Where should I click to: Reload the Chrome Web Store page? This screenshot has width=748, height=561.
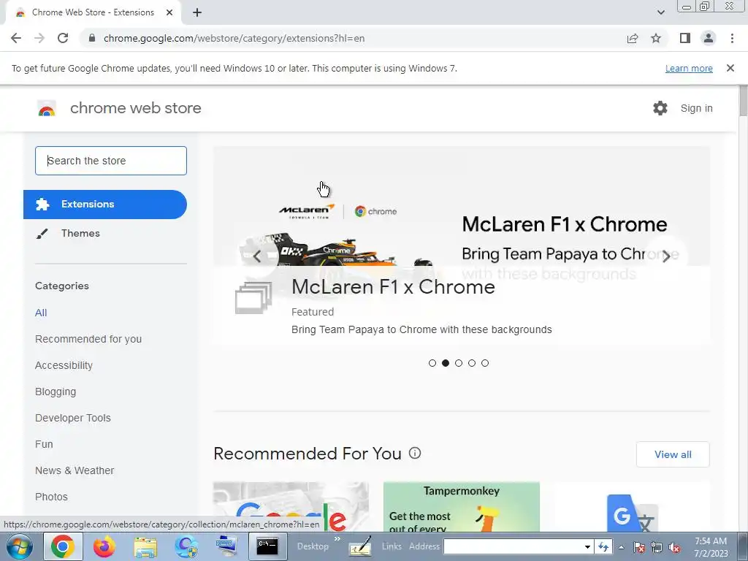pos(63,38)
